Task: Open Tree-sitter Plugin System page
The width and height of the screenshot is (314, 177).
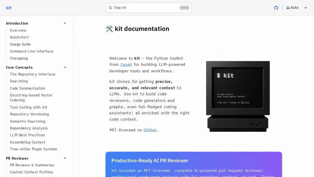Action: pos(33,149)
